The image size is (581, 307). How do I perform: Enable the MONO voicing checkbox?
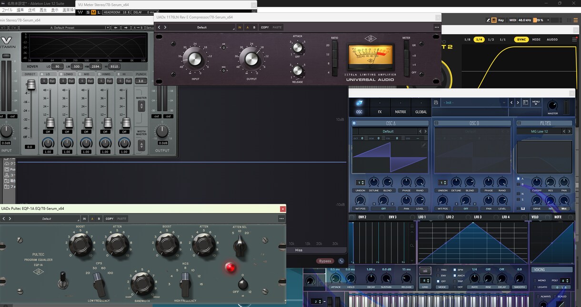(x=534, y=281)
